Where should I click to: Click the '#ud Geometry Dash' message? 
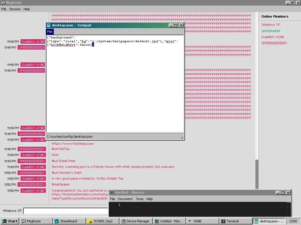(66, 173)
